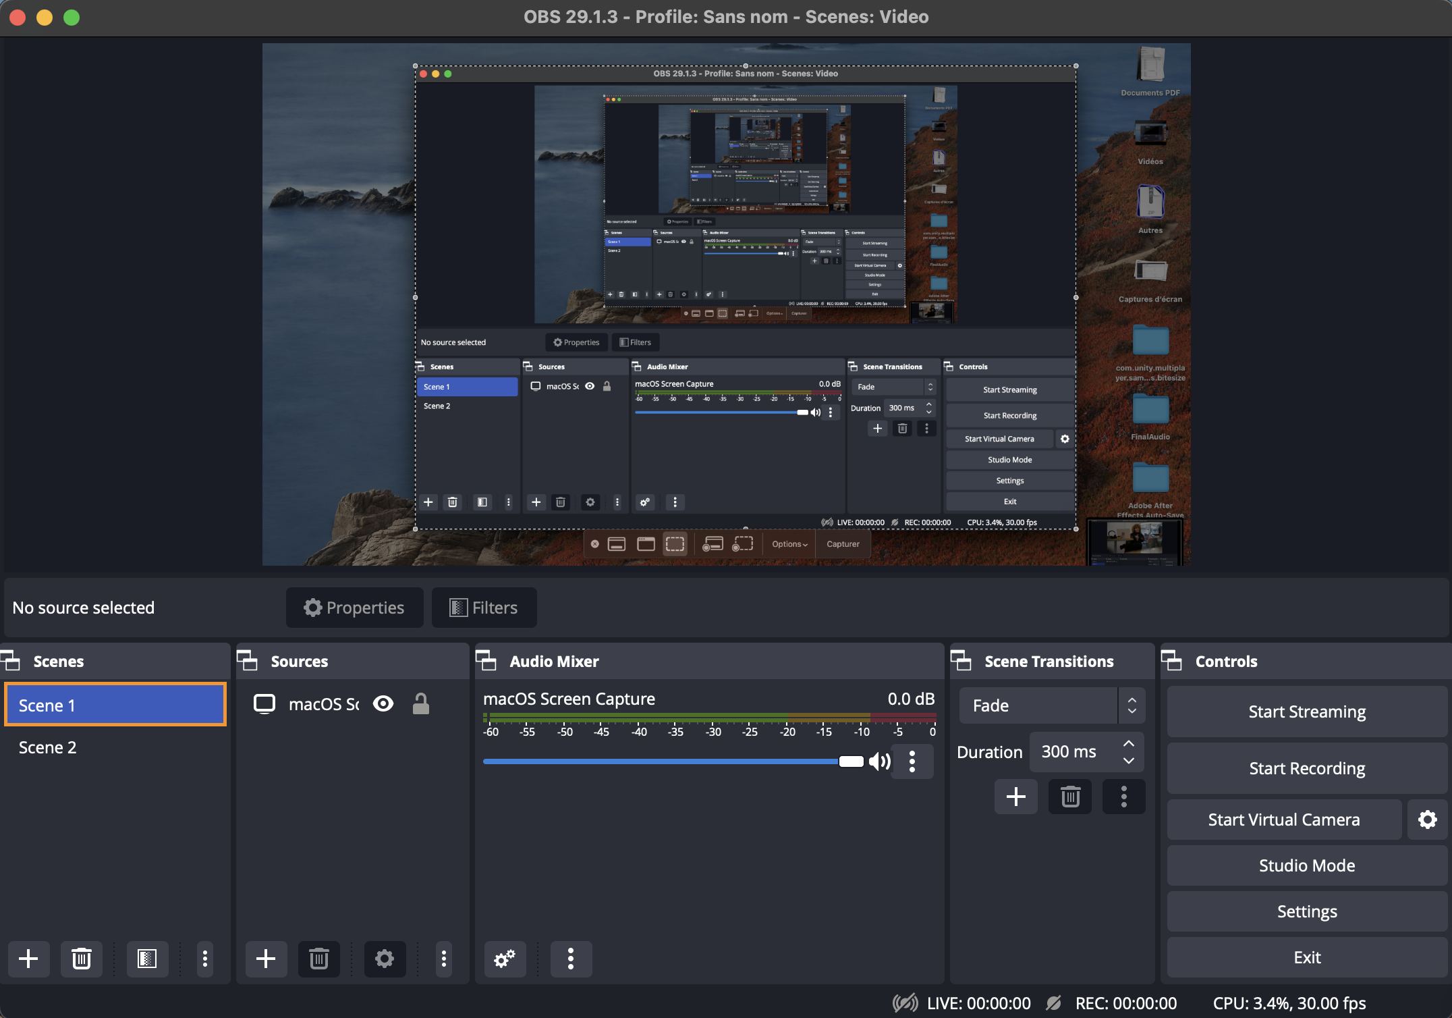
Task: Hide the macOS Screen Capture source
Action: pos(383,704)
